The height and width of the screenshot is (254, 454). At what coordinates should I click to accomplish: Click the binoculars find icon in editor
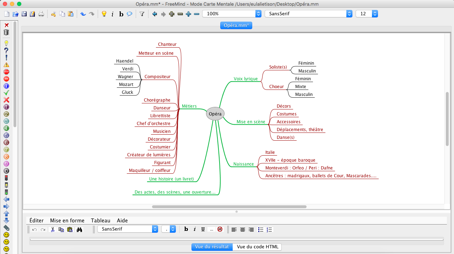[x=80, y=229]
